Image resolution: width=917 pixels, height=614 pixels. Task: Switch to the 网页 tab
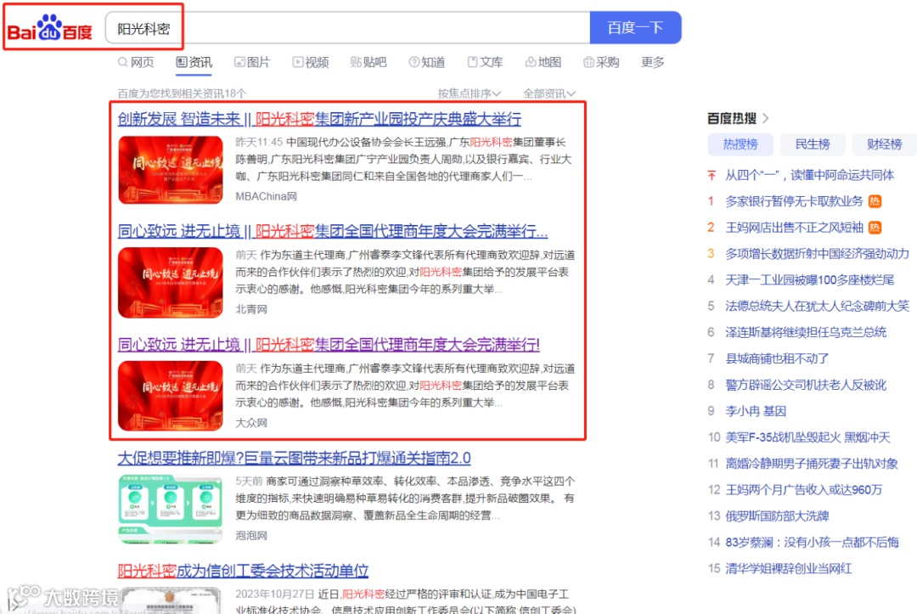136,62
